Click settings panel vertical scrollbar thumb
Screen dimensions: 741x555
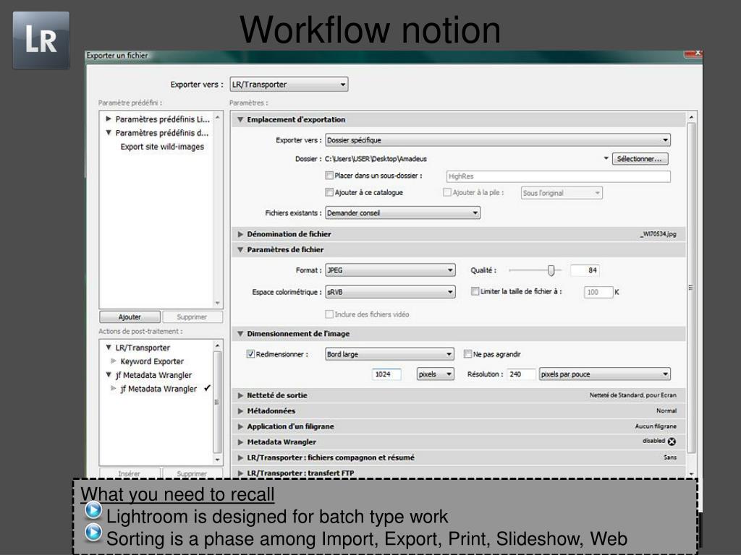click(691, 288)
